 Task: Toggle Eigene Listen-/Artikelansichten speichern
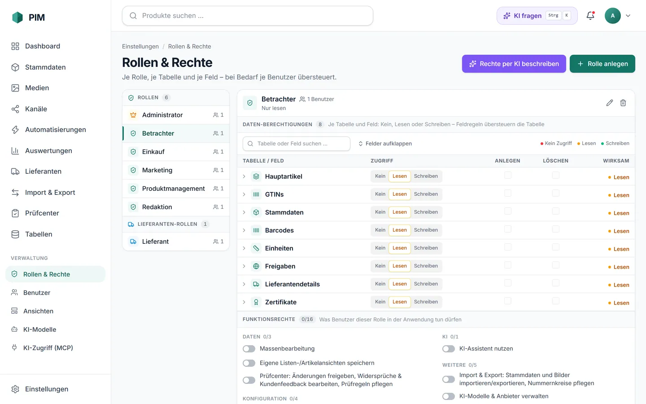(x=249, y=363)
